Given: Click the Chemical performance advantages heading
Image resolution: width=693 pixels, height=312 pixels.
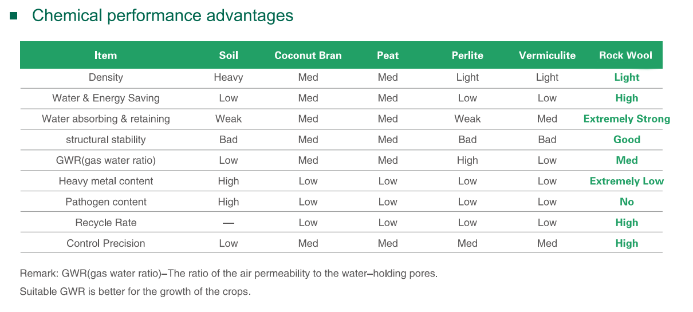Looking at the screenshot, I should (163, 15).
